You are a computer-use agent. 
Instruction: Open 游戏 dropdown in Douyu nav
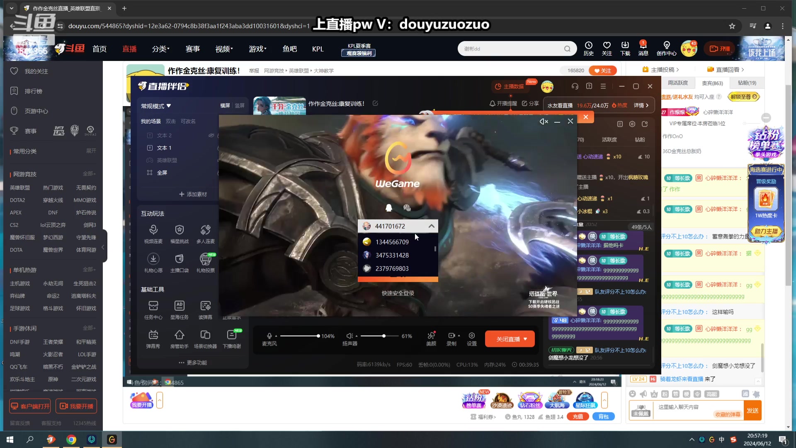(x=257, y=49)
